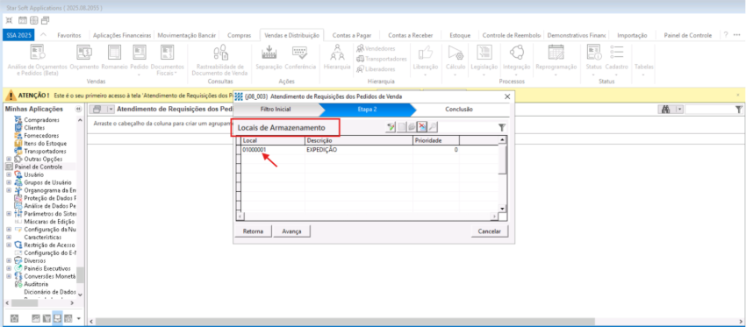The height and width of the screenshot is (327, 746).
Task: Expand the Diversos tree node
Action: [9, 260]
